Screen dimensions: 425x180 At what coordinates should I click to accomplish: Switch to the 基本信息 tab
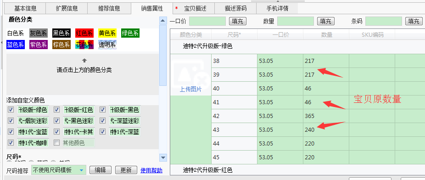(x=25, y=8)
